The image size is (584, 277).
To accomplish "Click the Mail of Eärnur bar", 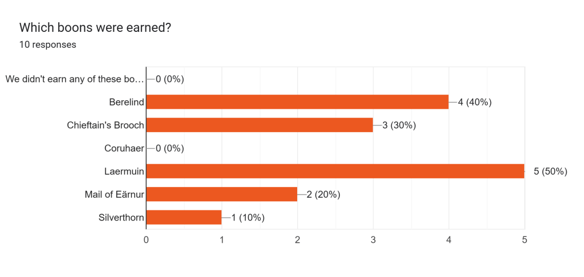I will point(222,194).
